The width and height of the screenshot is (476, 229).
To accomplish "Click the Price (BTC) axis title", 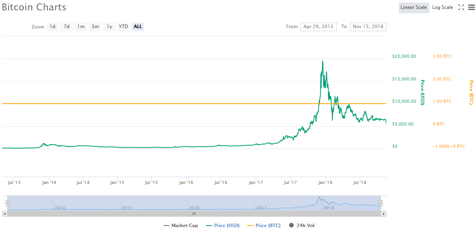I will [471, 92].
